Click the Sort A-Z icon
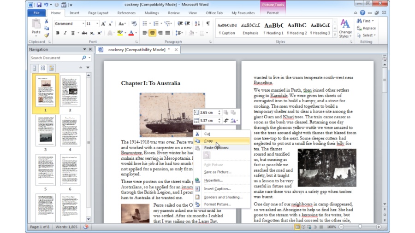Viewport: 415px width, 233px height. point(197,24)
